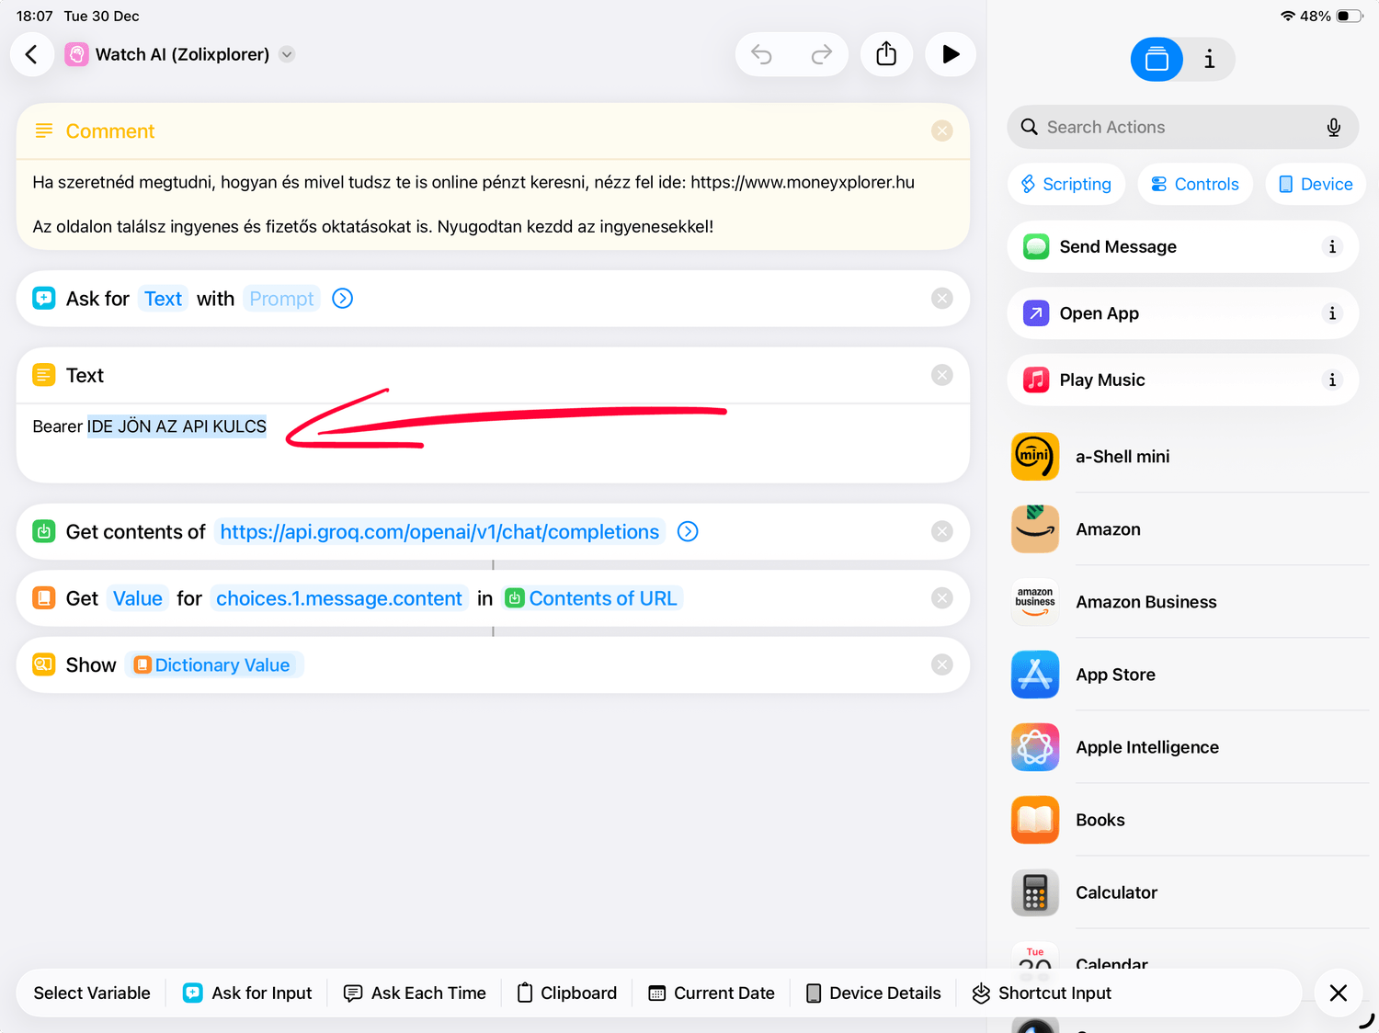Edit the api.groq.com URL parameter
Screen dimensions: 1379x1033
pyautogui.click(x=439, y=532)
